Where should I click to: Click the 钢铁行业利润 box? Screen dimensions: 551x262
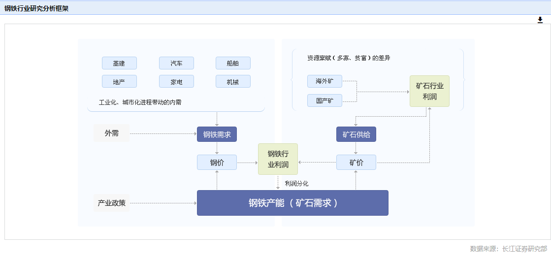coord(278,159)
